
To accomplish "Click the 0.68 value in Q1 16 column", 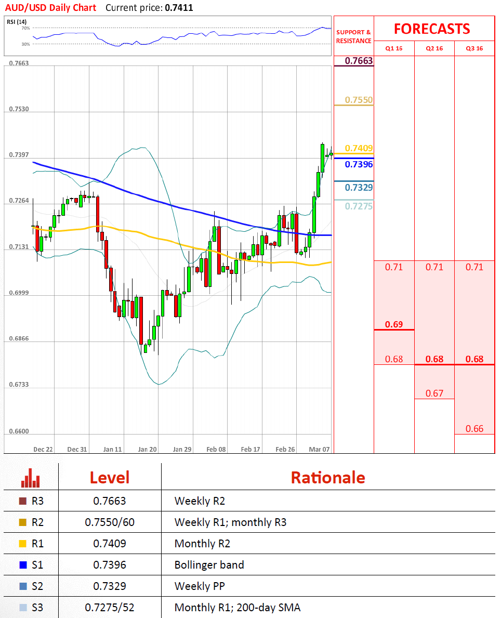I will pos(394,359).
